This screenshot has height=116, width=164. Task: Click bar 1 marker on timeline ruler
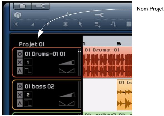(x=84, y=44)
